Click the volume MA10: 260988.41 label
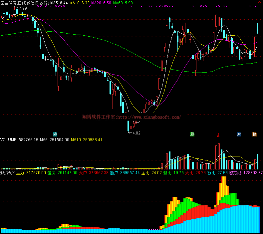The image size is (263, 234). coord(87,139)
